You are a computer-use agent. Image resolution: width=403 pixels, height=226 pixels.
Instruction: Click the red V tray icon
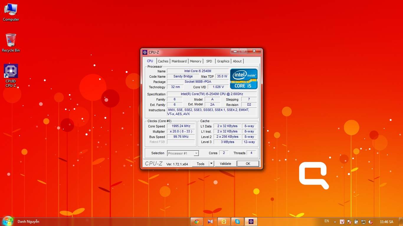point(342,222)
